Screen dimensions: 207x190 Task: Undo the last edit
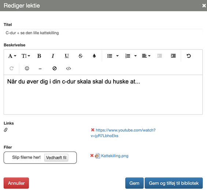pyautogui.click(x=189, y=56)
